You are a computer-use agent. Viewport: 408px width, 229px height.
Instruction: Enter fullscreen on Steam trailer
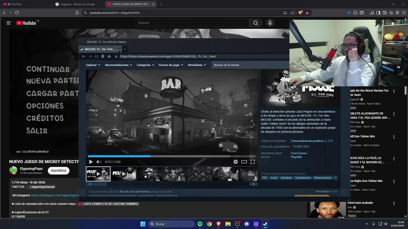point(252,162)
